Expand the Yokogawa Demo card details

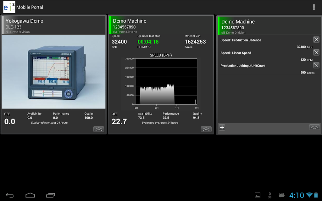click(99, 129)
